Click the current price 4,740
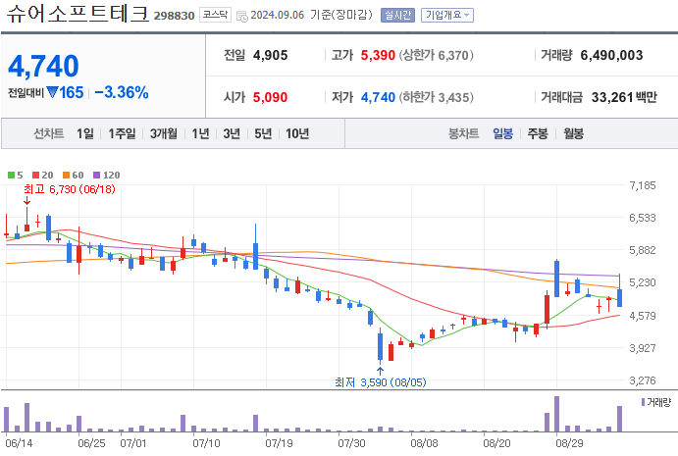678x456 pixels. click(x=43, y=66)
